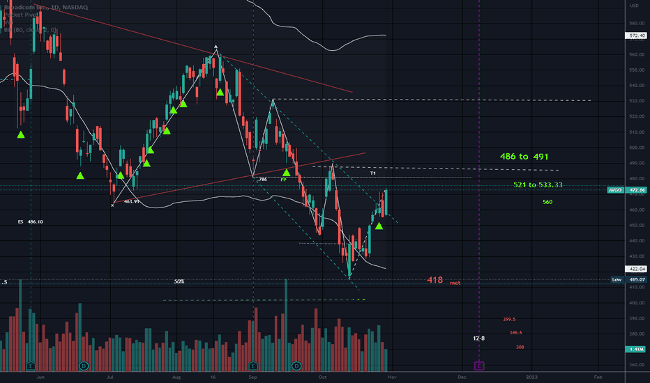
Task: Click the Low 415.07 price label
Action: click(x=629, y=279)
